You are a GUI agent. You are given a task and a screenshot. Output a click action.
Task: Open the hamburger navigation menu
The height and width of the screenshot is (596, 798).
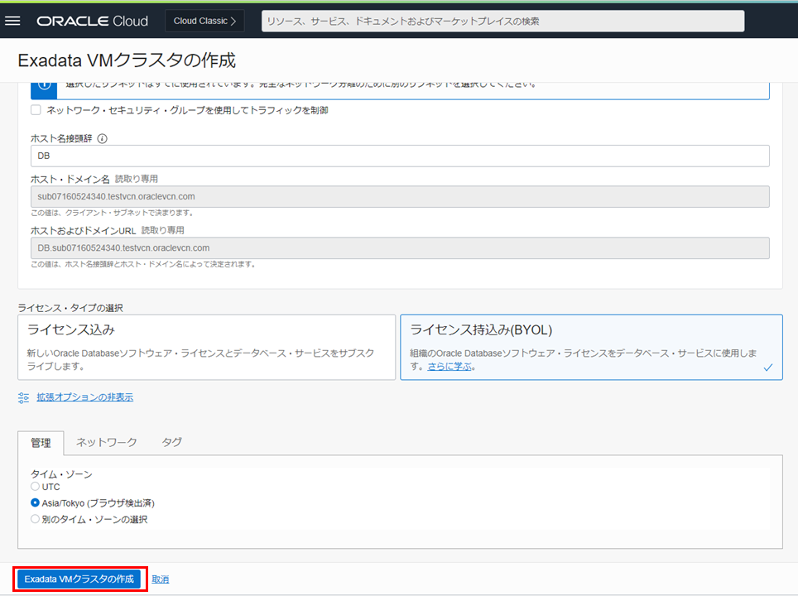tap(12, 21)
